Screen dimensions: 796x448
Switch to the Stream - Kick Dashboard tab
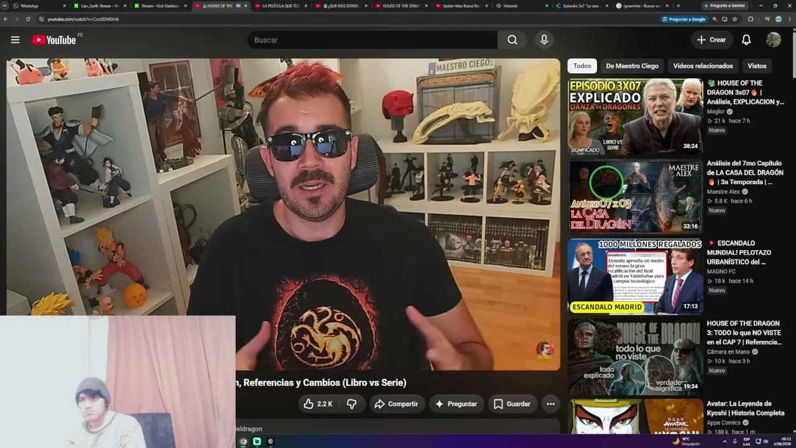click(x=160, y=6)
